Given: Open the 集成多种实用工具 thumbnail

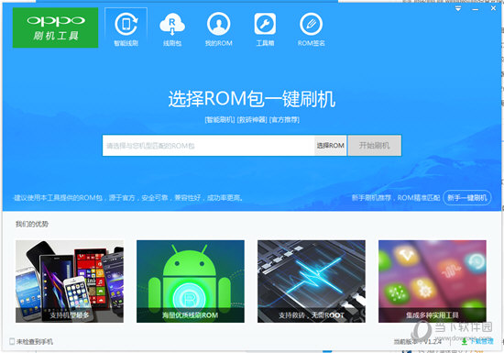Looking at the screenshot, I should click(x=432, y=281).
